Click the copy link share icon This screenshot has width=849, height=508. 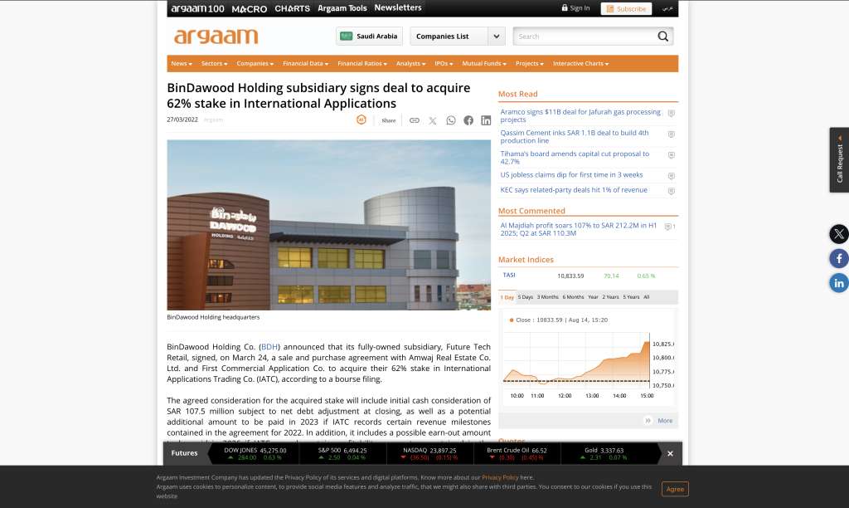[415, 120]
